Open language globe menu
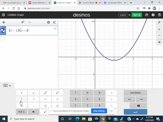This screenshot has width=163, height=122. [x=159, y=15]
